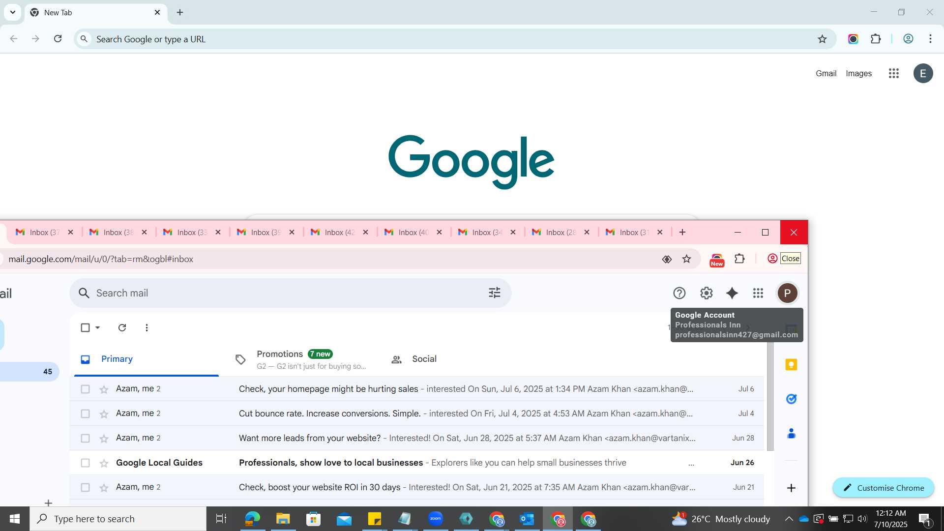Click the extension icon with New badge
Screen dimensions: 944x531
pos(717,260)
